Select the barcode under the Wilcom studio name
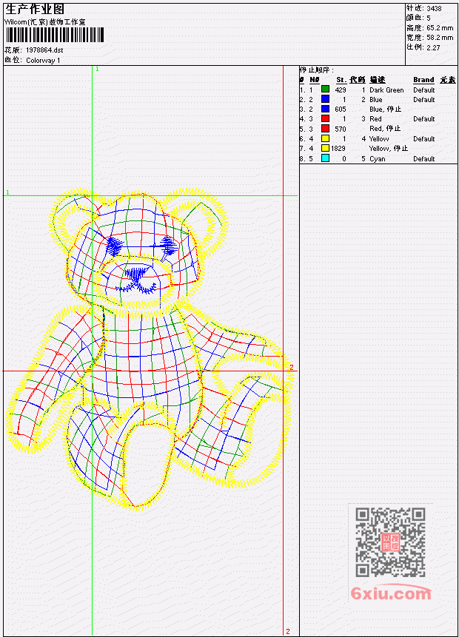 tap(55, 35)
